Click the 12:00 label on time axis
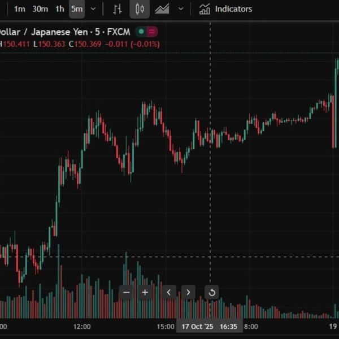The image size is (339, 339). 82,327
